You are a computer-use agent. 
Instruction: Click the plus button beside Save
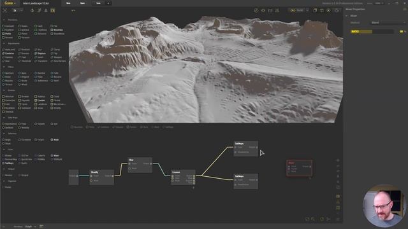(x=108, y=3)
